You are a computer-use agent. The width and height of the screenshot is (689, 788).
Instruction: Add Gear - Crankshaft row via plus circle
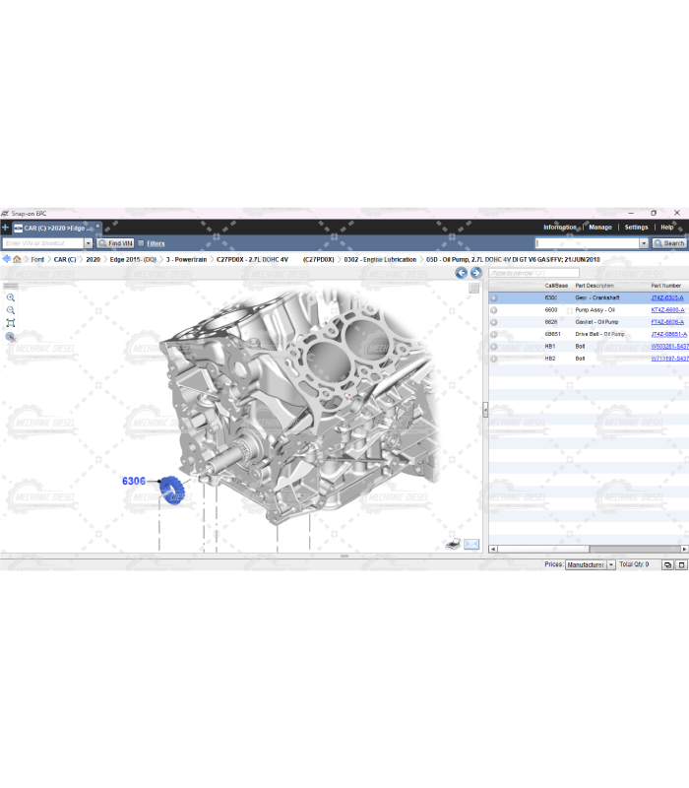(494, 297)
